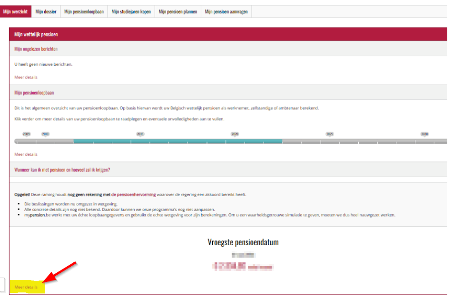The image size is (453, 300).
Task: Go to the Mijn pensioen plannen tab
Action: [x=178, y=11]
